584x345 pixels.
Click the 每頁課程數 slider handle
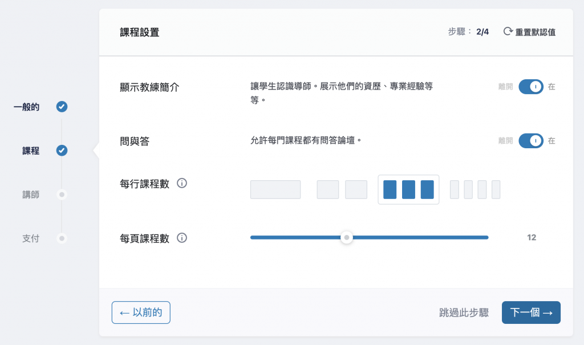tap(346, 238)
